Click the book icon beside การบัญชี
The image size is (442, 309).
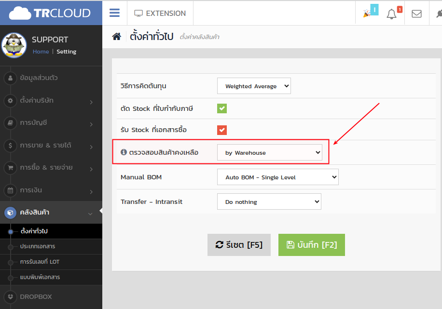coord(11,123)
